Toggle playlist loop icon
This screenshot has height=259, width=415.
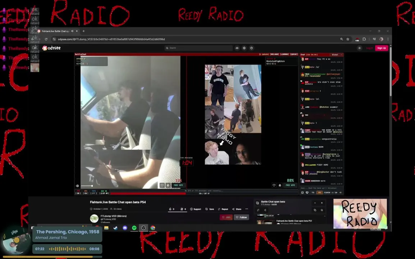tap(258, 210)
